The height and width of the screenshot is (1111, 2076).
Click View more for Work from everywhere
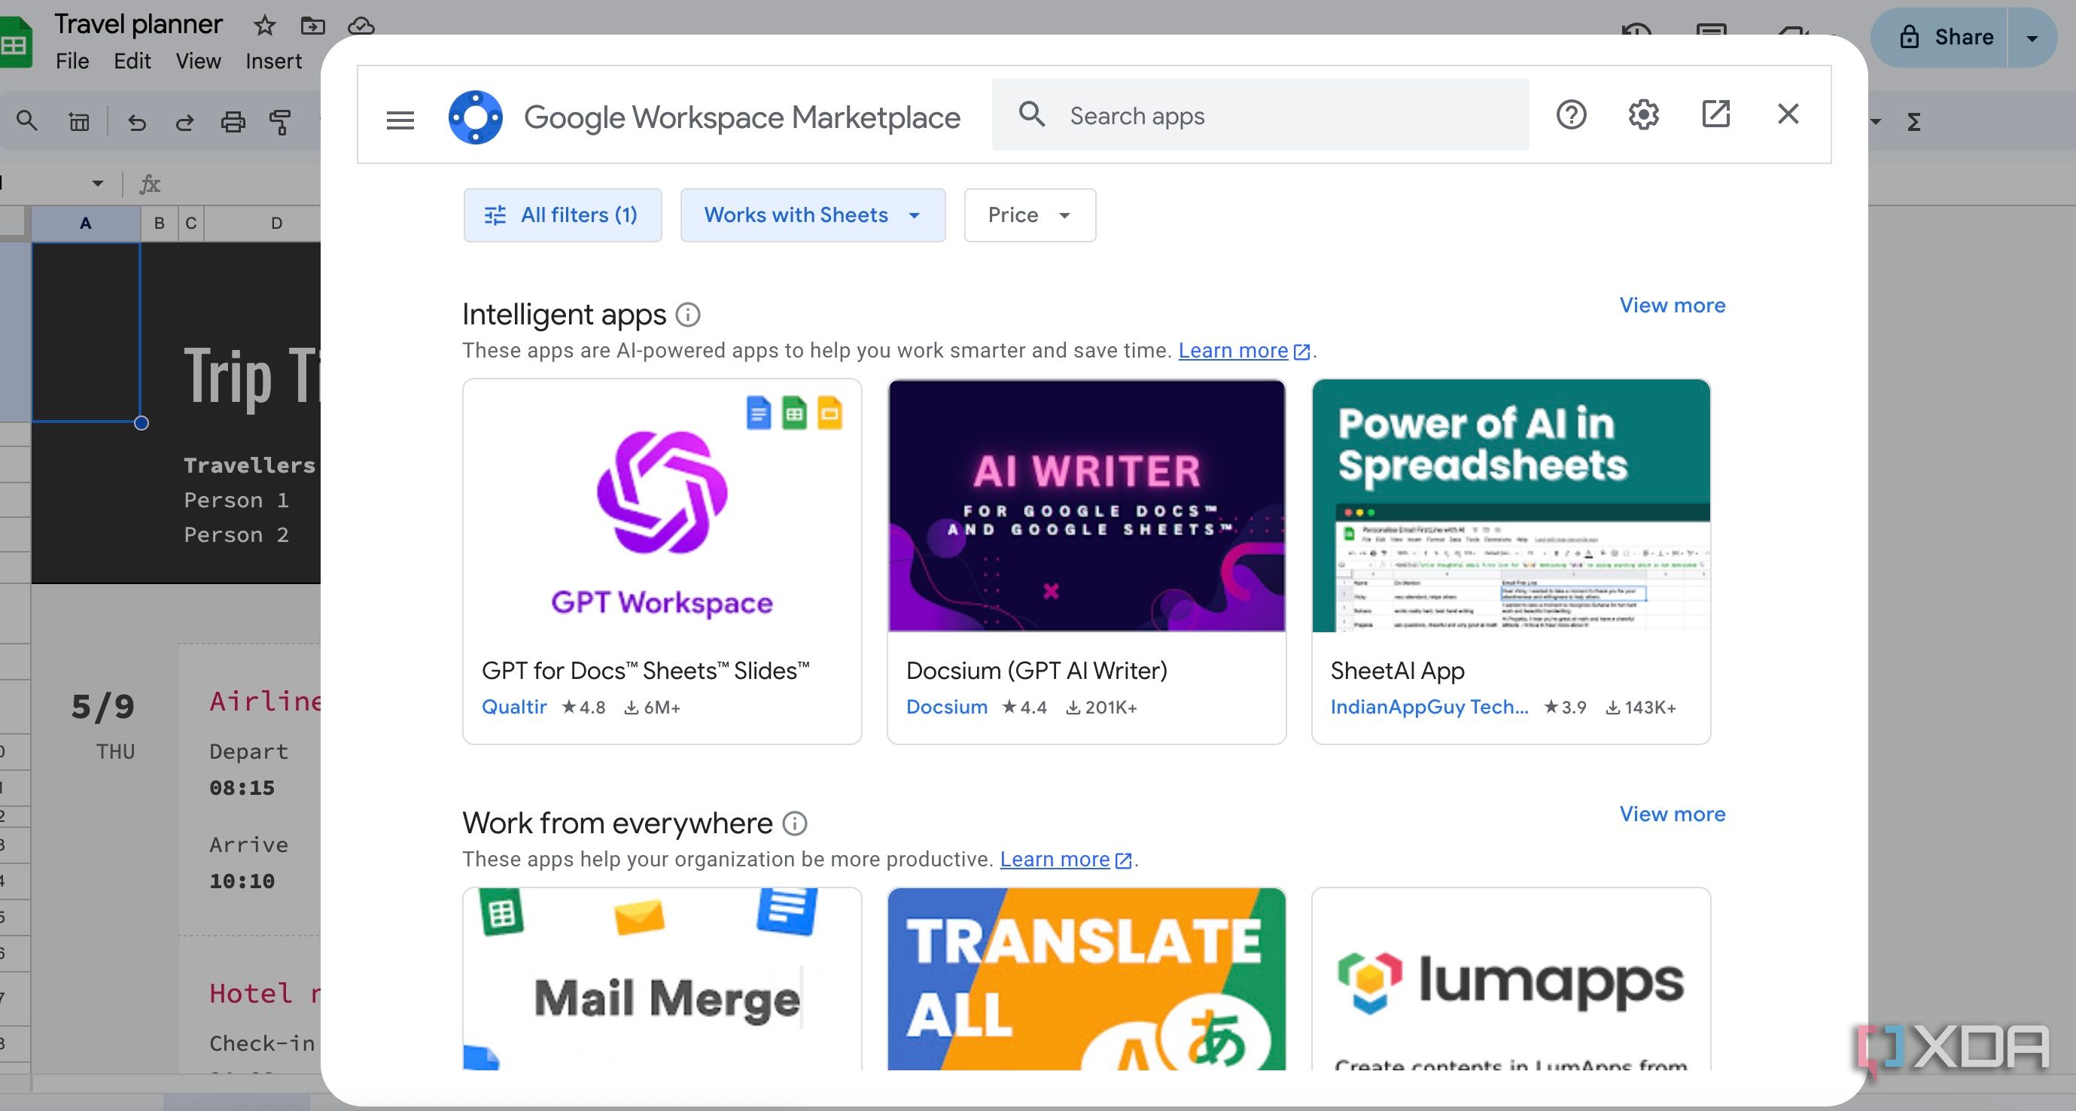point(1673,814)
